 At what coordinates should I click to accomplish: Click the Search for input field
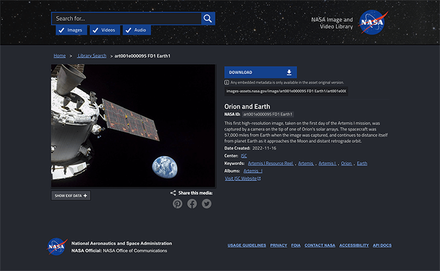pos(127,19)
